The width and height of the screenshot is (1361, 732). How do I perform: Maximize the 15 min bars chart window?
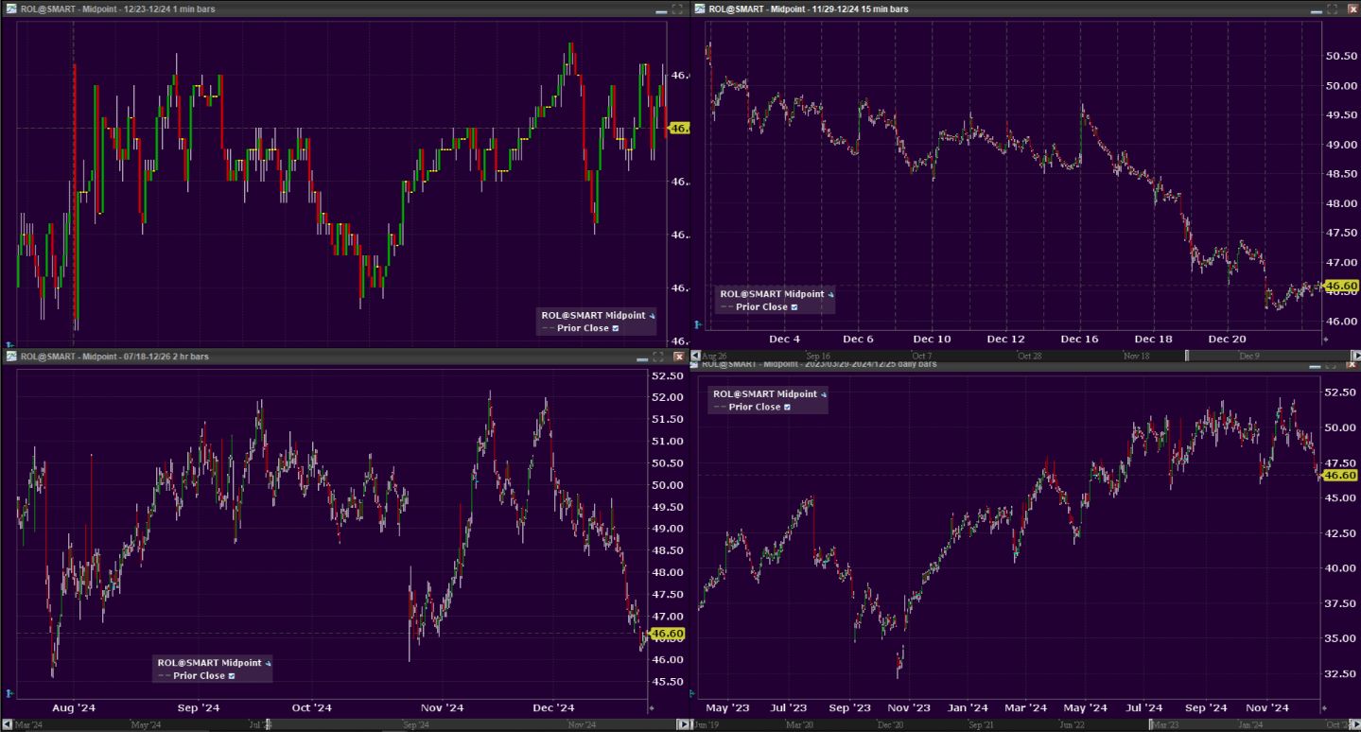click(x=1332, y=9)
